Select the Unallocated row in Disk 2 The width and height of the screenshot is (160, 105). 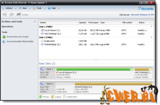pos(96,41)
